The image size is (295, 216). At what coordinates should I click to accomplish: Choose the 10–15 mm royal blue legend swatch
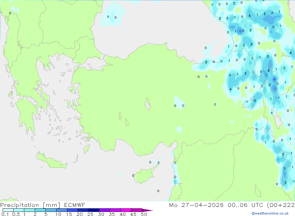(x=62, y=210)
